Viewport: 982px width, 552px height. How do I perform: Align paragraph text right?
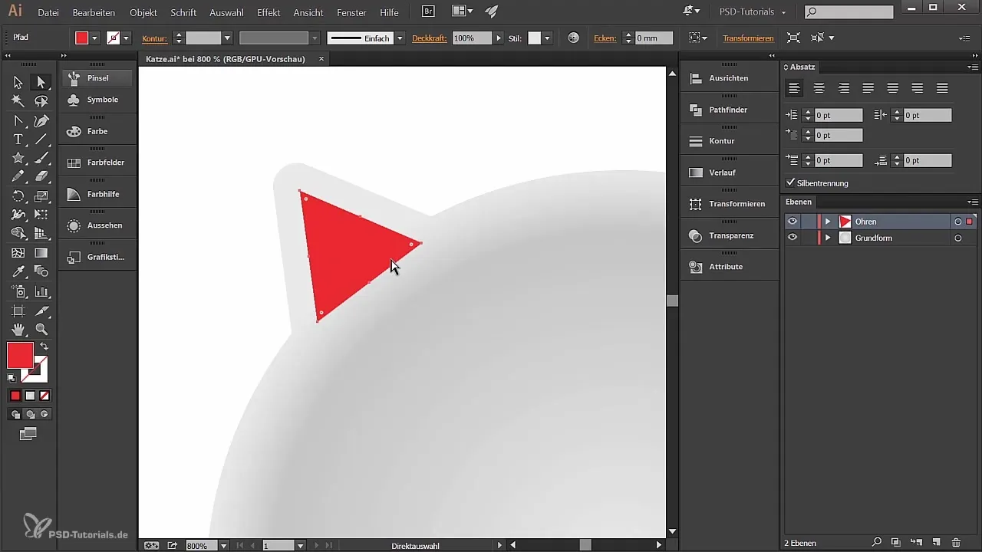tap(844, 88)
